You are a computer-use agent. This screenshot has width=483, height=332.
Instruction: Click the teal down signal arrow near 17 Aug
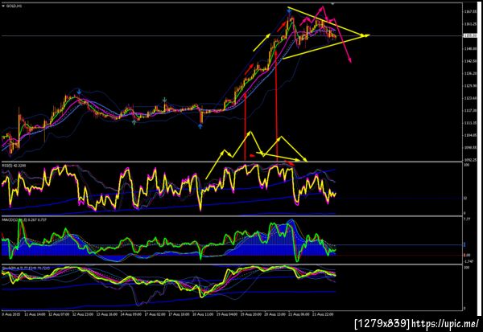(165, 100)
